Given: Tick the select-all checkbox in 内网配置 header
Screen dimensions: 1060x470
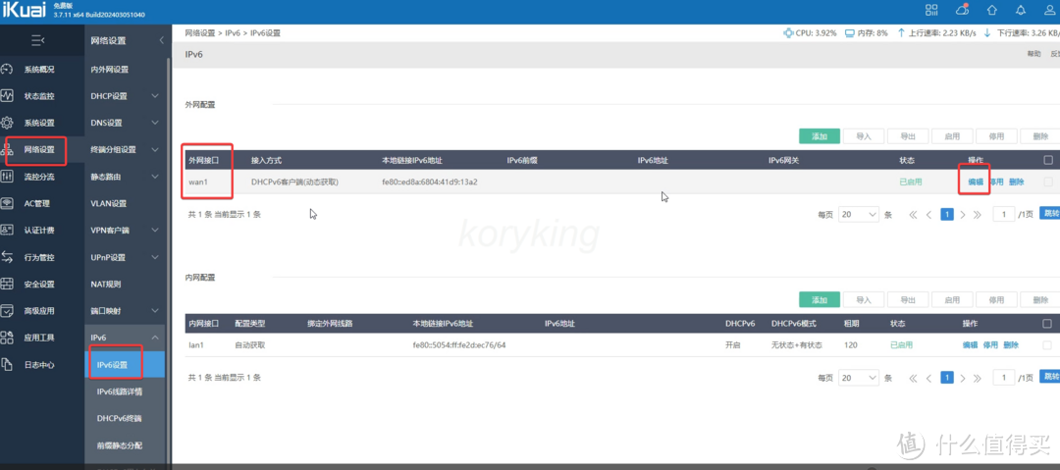Looking at the screenshot, I should point(1048,323).
